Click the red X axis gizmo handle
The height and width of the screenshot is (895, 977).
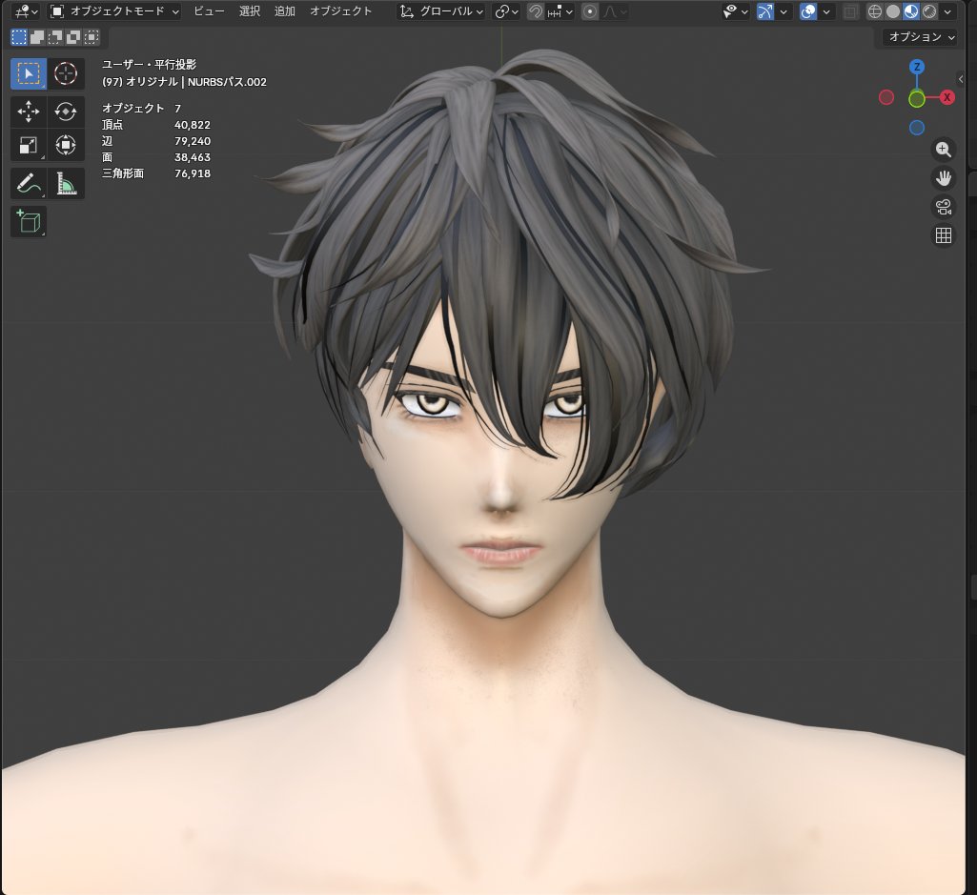coord(947,97)
